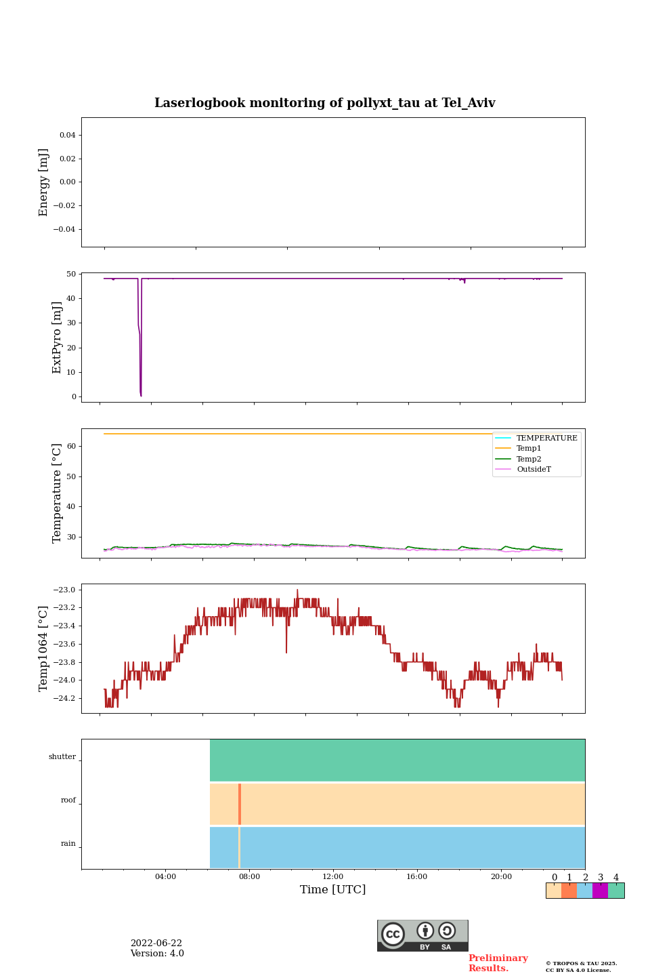Viewport: 650px width, 976px height.
Task: Click the red Preliminary Results text
Action: point(498,963)
